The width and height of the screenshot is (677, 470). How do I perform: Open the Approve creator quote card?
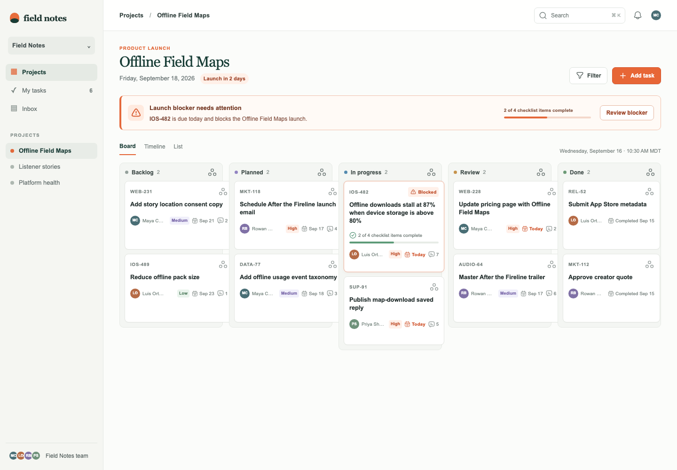[611, 288]
